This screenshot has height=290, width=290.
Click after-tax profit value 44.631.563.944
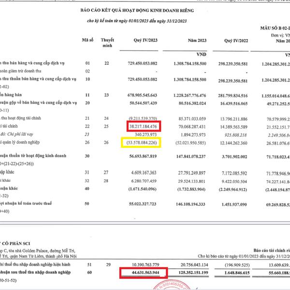[145, 273]
